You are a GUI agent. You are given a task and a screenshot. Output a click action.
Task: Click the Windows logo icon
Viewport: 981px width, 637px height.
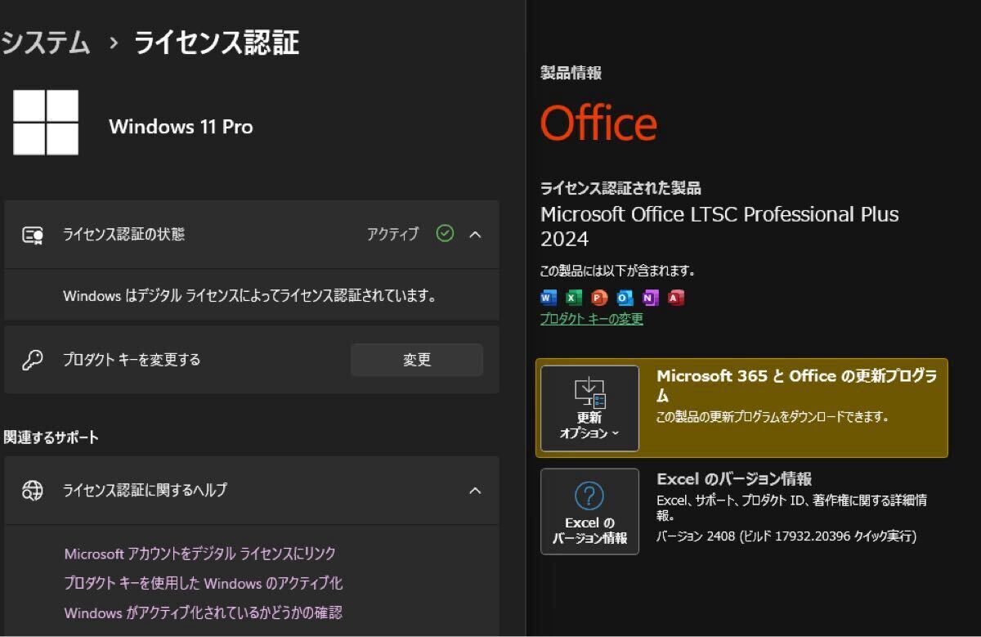click(46, 123)
